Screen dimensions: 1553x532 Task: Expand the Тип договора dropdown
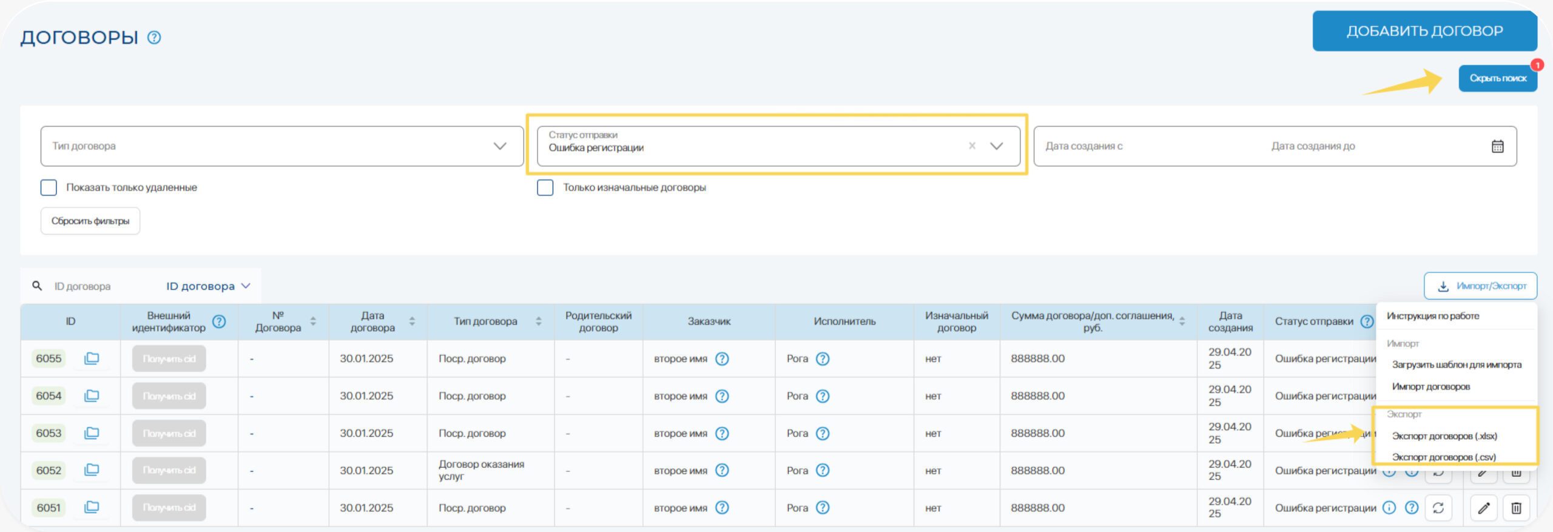point(499,146)
